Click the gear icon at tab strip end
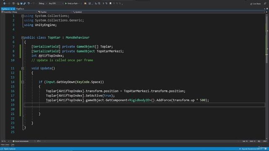Image resolution: width=269 pixels, height=151 pixels. point(267,9)
